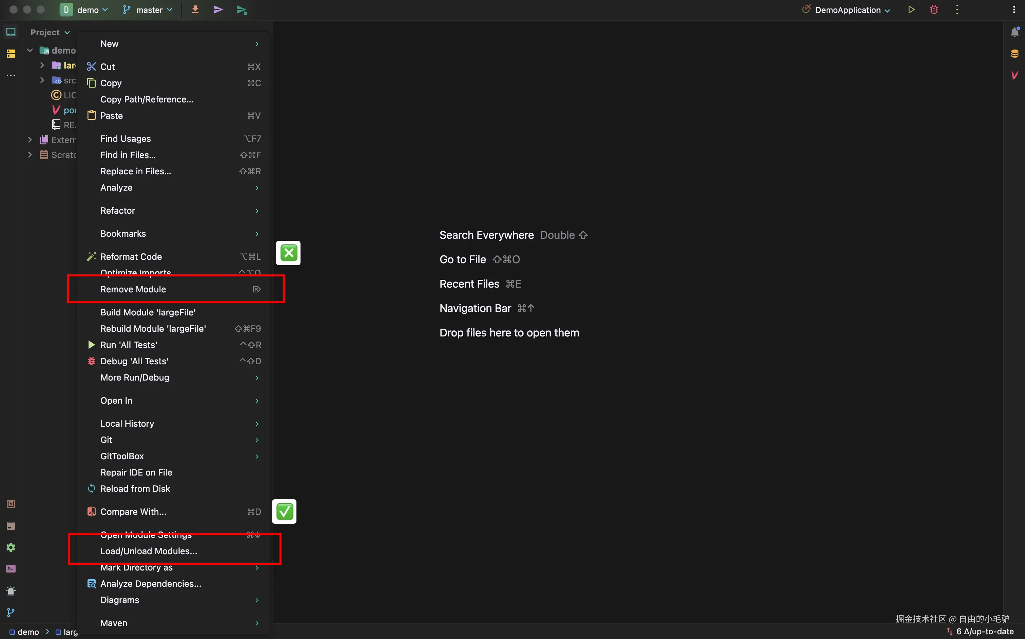Open the Structure tool window icon
Image resolution: width=1025 pixels, height=639 pixels.
pyautogui.click(x=11, y=54)
